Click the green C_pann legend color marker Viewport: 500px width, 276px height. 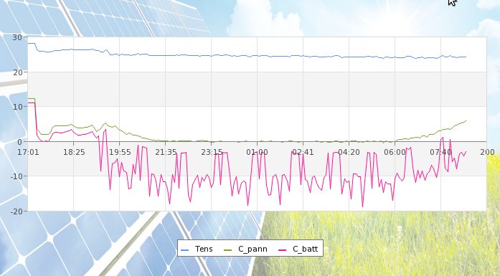[227, 250]
